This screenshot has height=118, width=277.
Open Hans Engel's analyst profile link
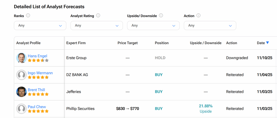(37, 56)
